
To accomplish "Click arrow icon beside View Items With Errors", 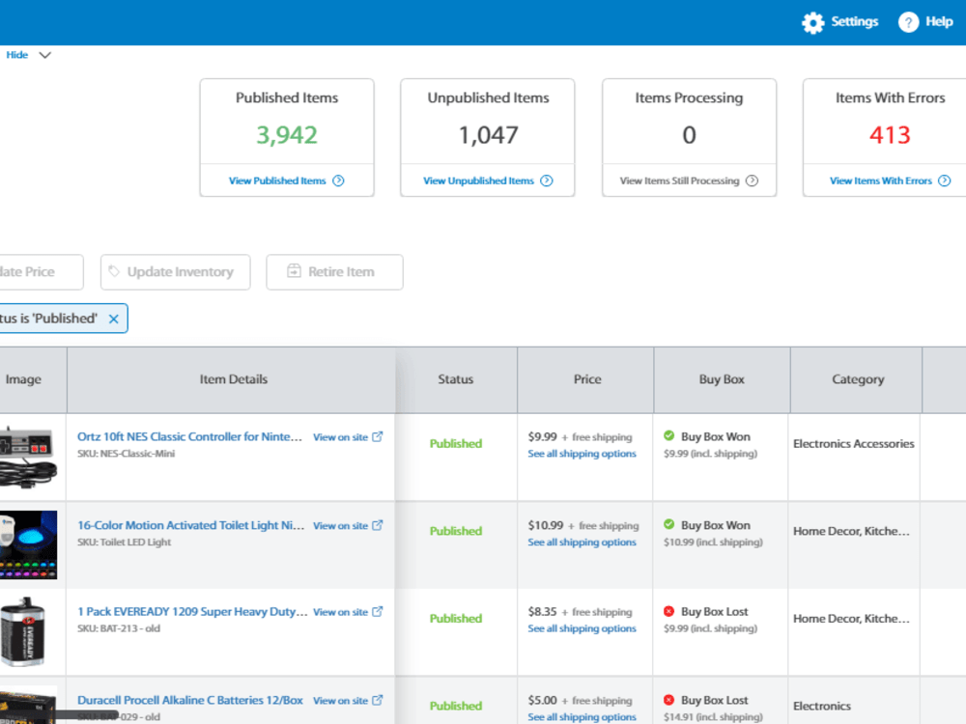I will click(945, 181).
